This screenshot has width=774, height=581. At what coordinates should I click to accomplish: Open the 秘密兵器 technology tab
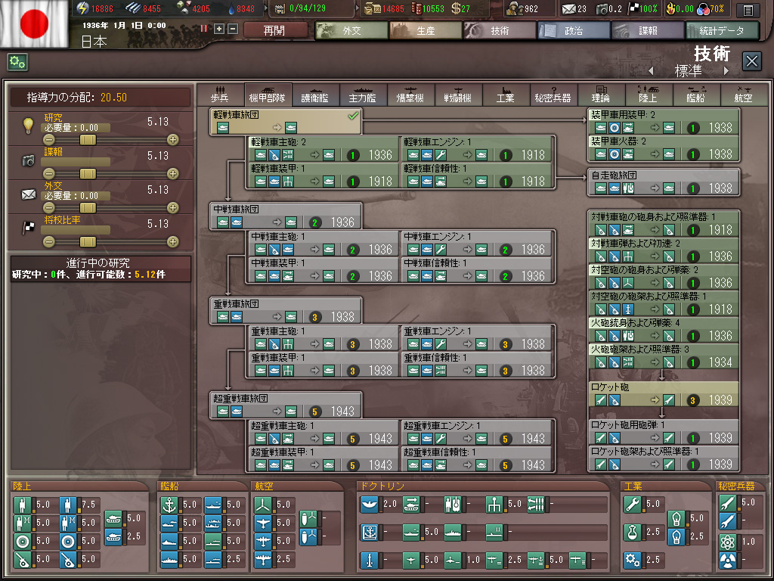coord(553,95)
